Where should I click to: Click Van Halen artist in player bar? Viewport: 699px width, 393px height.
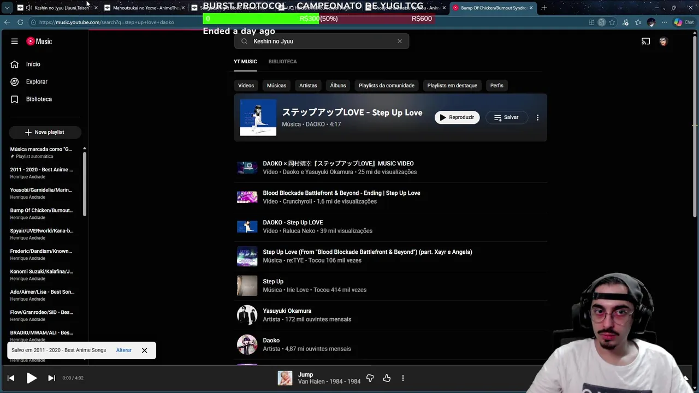(311, 382)
